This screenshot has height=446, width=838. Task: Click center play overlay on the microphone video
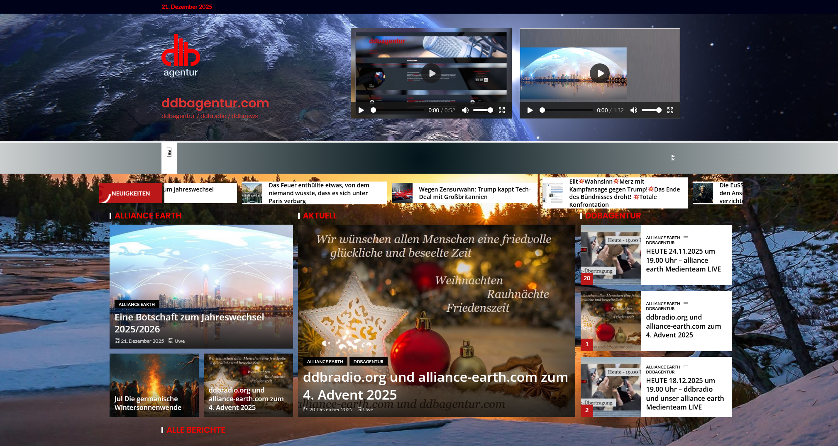pos(431,73)
